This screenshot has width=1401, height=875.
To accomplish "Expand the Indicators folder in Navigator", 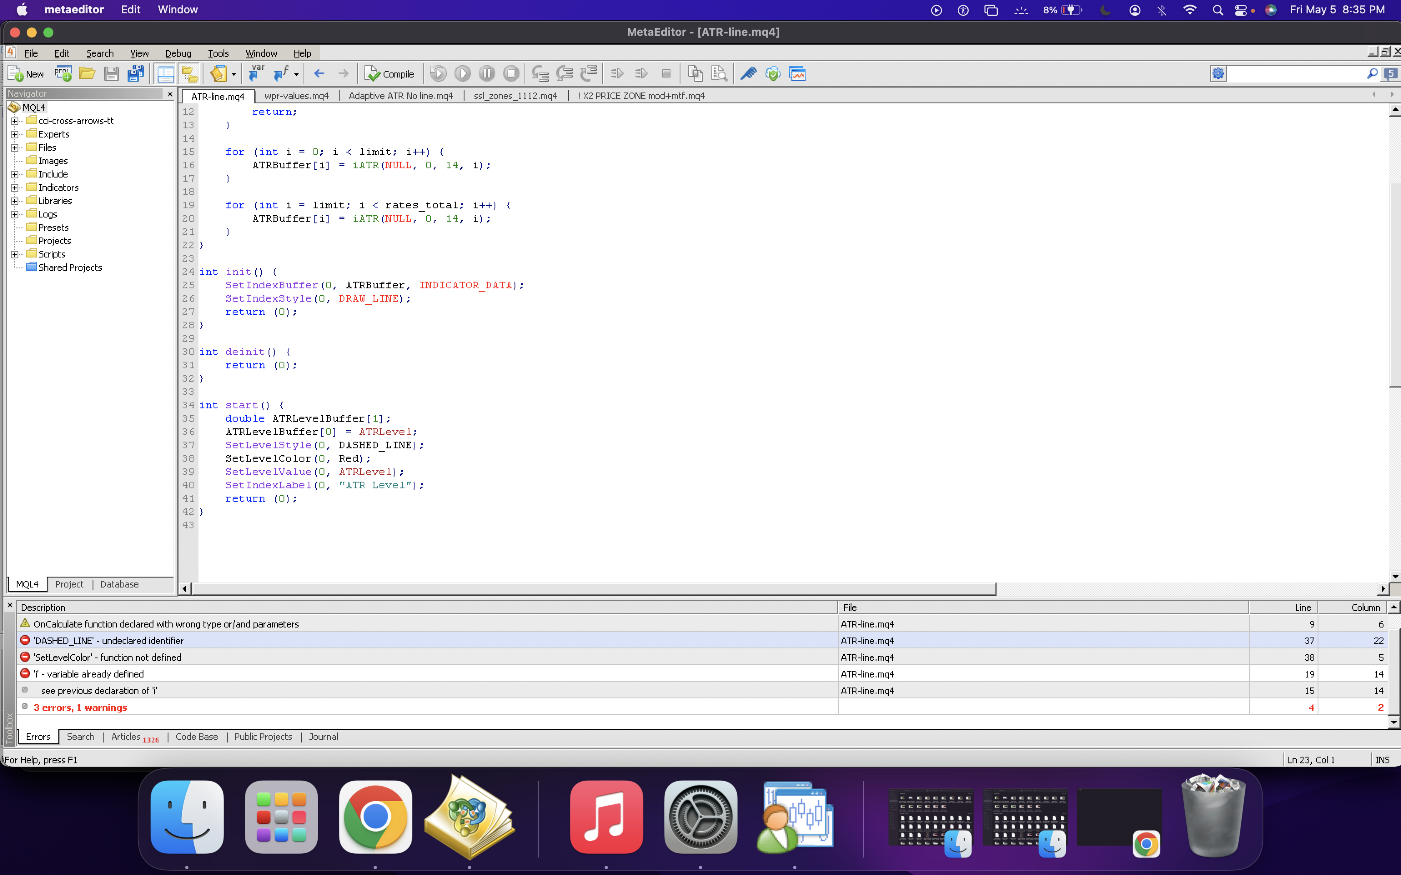I will point(15,187).
